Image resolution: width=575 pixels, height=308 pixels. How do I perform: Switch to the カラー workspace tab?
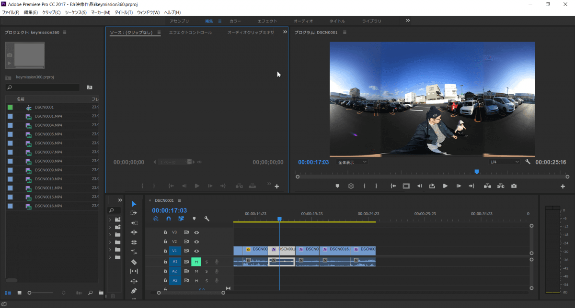click(x=235, y=21)
